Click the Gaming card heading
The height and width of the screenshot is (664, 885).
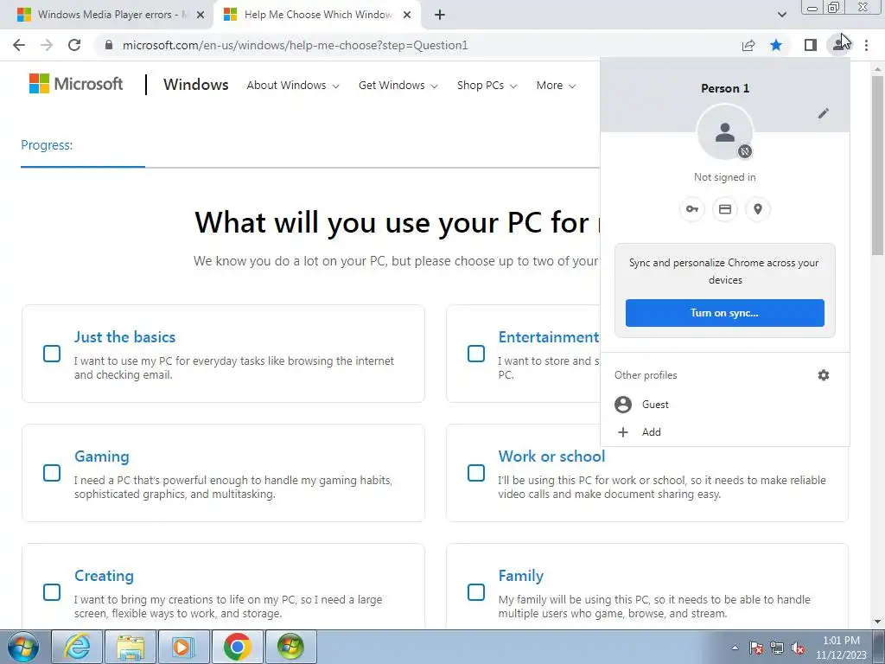(x=102, y=456)
